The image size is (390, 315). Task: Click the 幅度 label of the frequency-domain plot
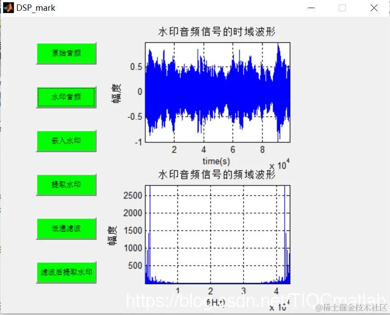[x=112, y=235]
